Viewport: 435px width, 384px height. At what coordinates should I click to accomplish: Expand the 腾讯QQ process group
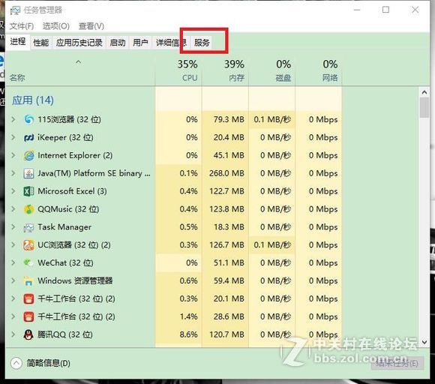(13, 334)
